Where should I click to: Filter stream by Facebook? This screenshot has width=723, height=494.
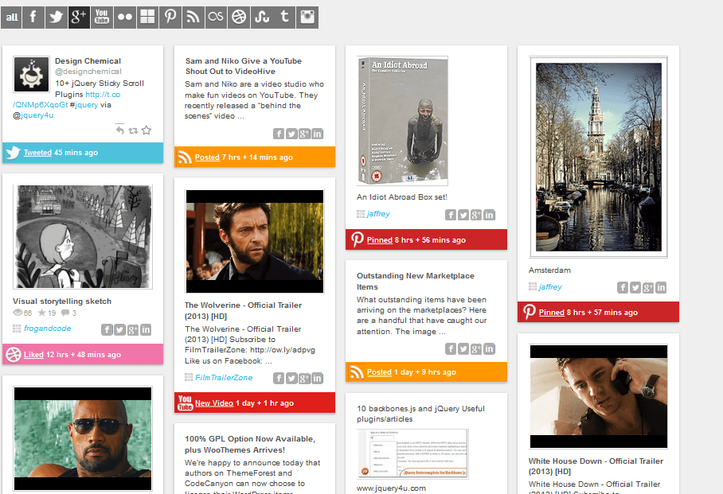[x=33, y=18]
